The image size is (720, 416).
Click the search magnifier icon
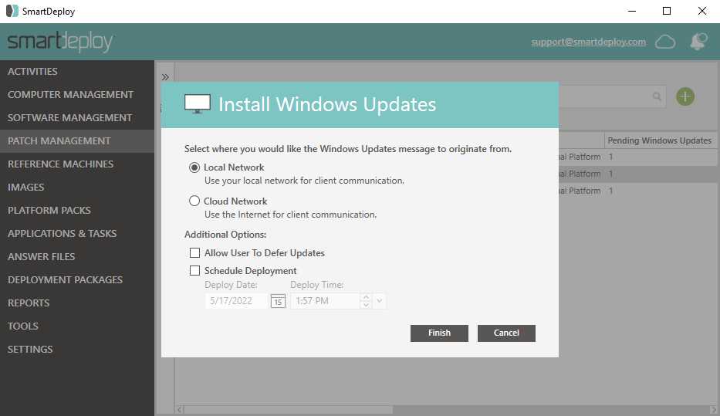[x=657, y=96]
